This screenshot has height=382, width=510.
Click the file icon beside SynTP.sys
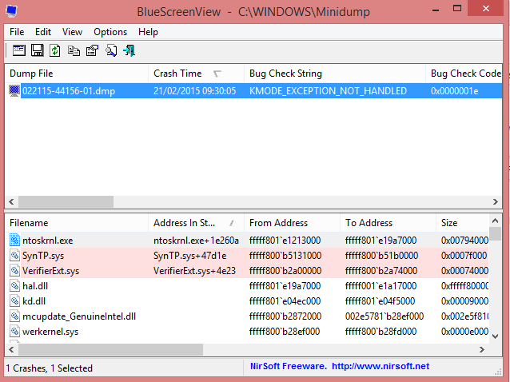[14, 256]
